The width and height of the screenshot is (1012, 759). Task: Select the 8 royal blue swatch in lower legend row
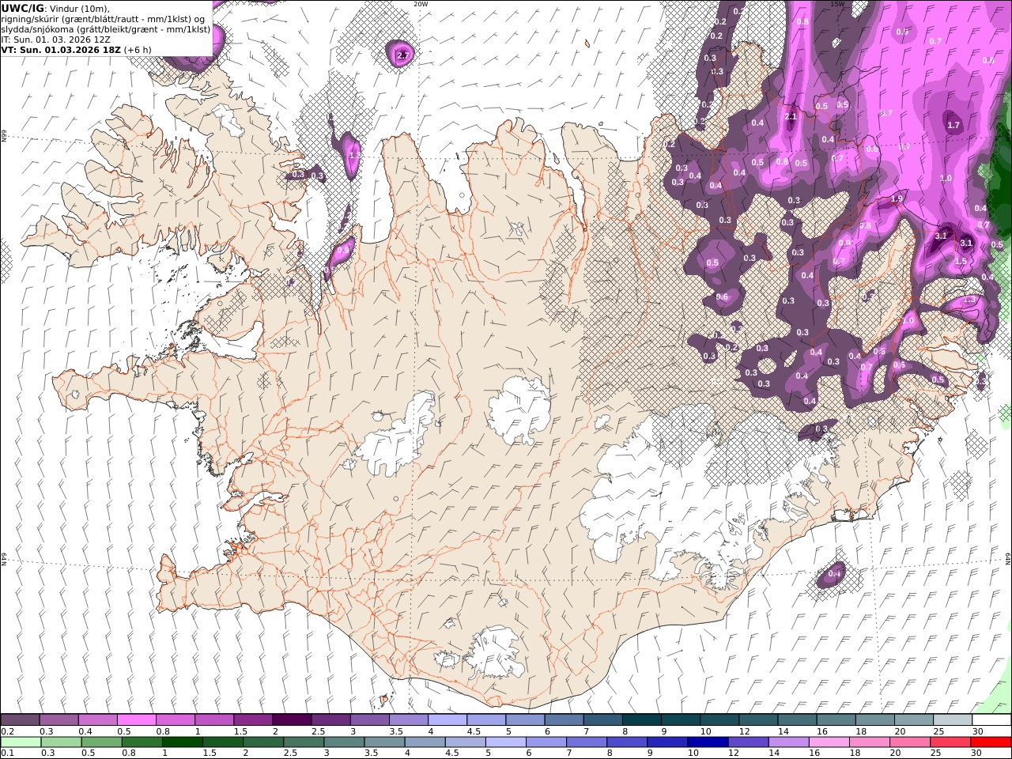[627, 742]
